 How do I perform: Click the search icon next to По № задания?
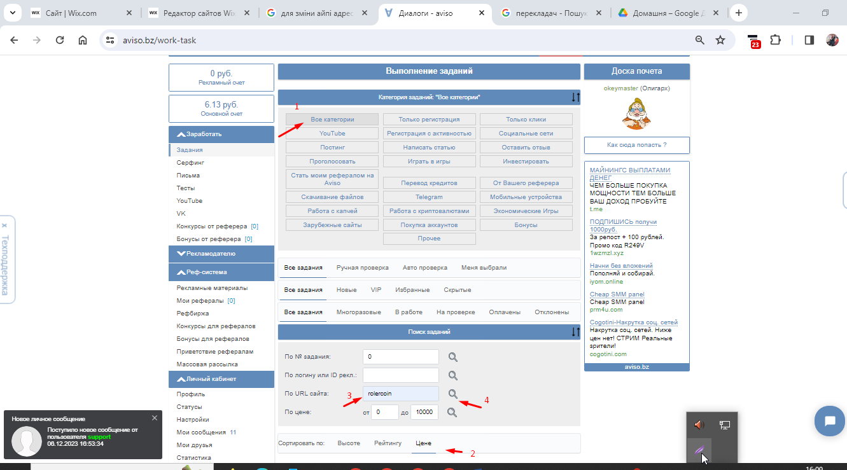(x=452, y=357)
